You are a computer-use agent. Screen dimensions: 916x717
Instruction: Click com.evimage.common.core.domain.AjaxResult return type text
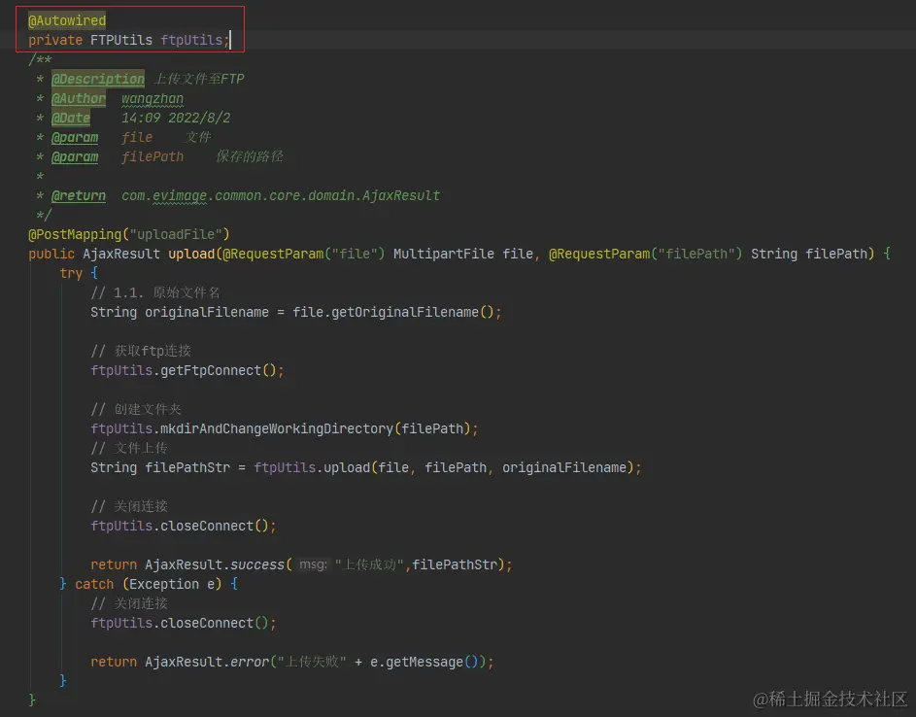pyautogui.click(x=281, y=195)
